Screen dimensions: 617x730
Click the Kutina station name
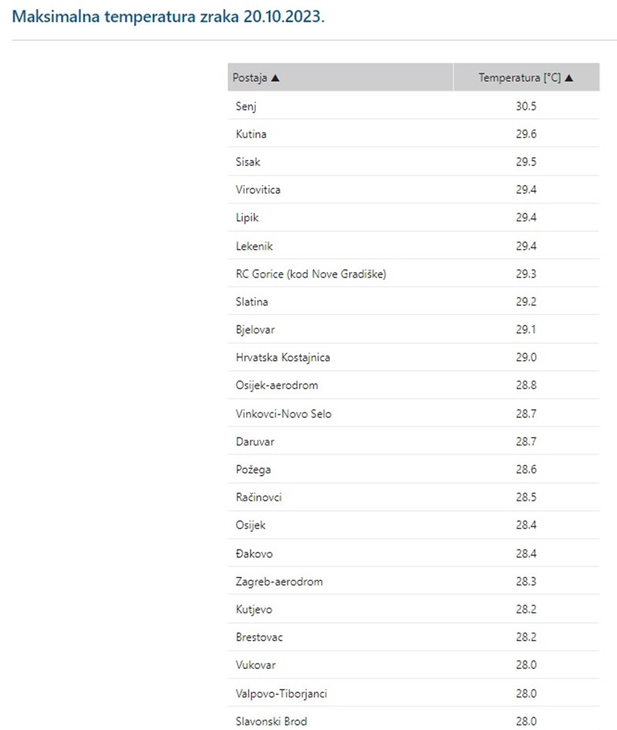[x=251, y=134]
